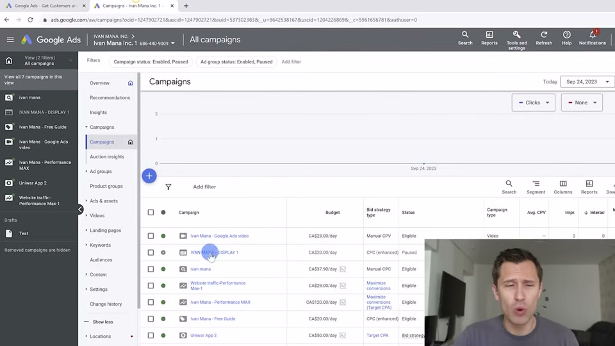Click the Test draft document icon

pos(8,233)
